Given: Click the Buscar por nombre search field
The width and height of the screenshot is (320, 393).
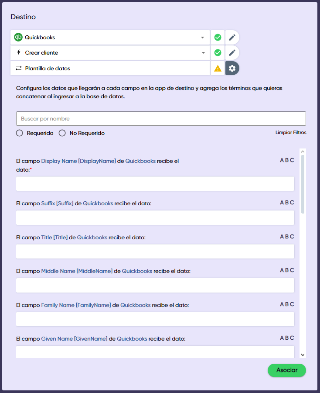Looking at the screenshot, I should pyautogui.click(x=161, y=119).
